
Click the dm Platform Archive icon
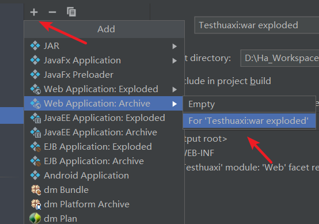click(36, 204)
